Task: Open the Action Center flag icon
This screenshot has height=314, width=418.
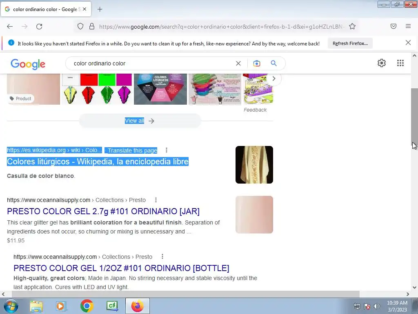Action: [367, 306]
